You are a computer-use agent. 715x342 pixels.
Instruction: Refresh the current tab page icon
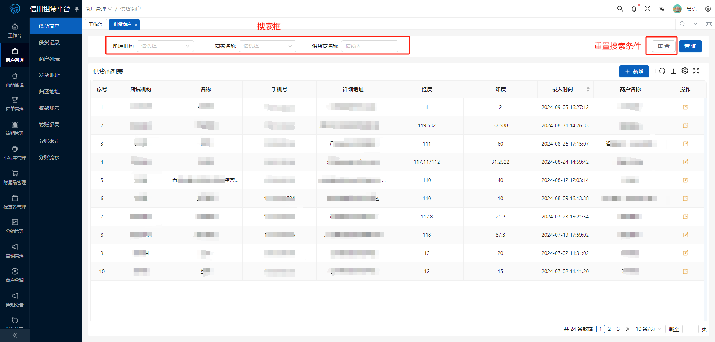coord(682,24)
